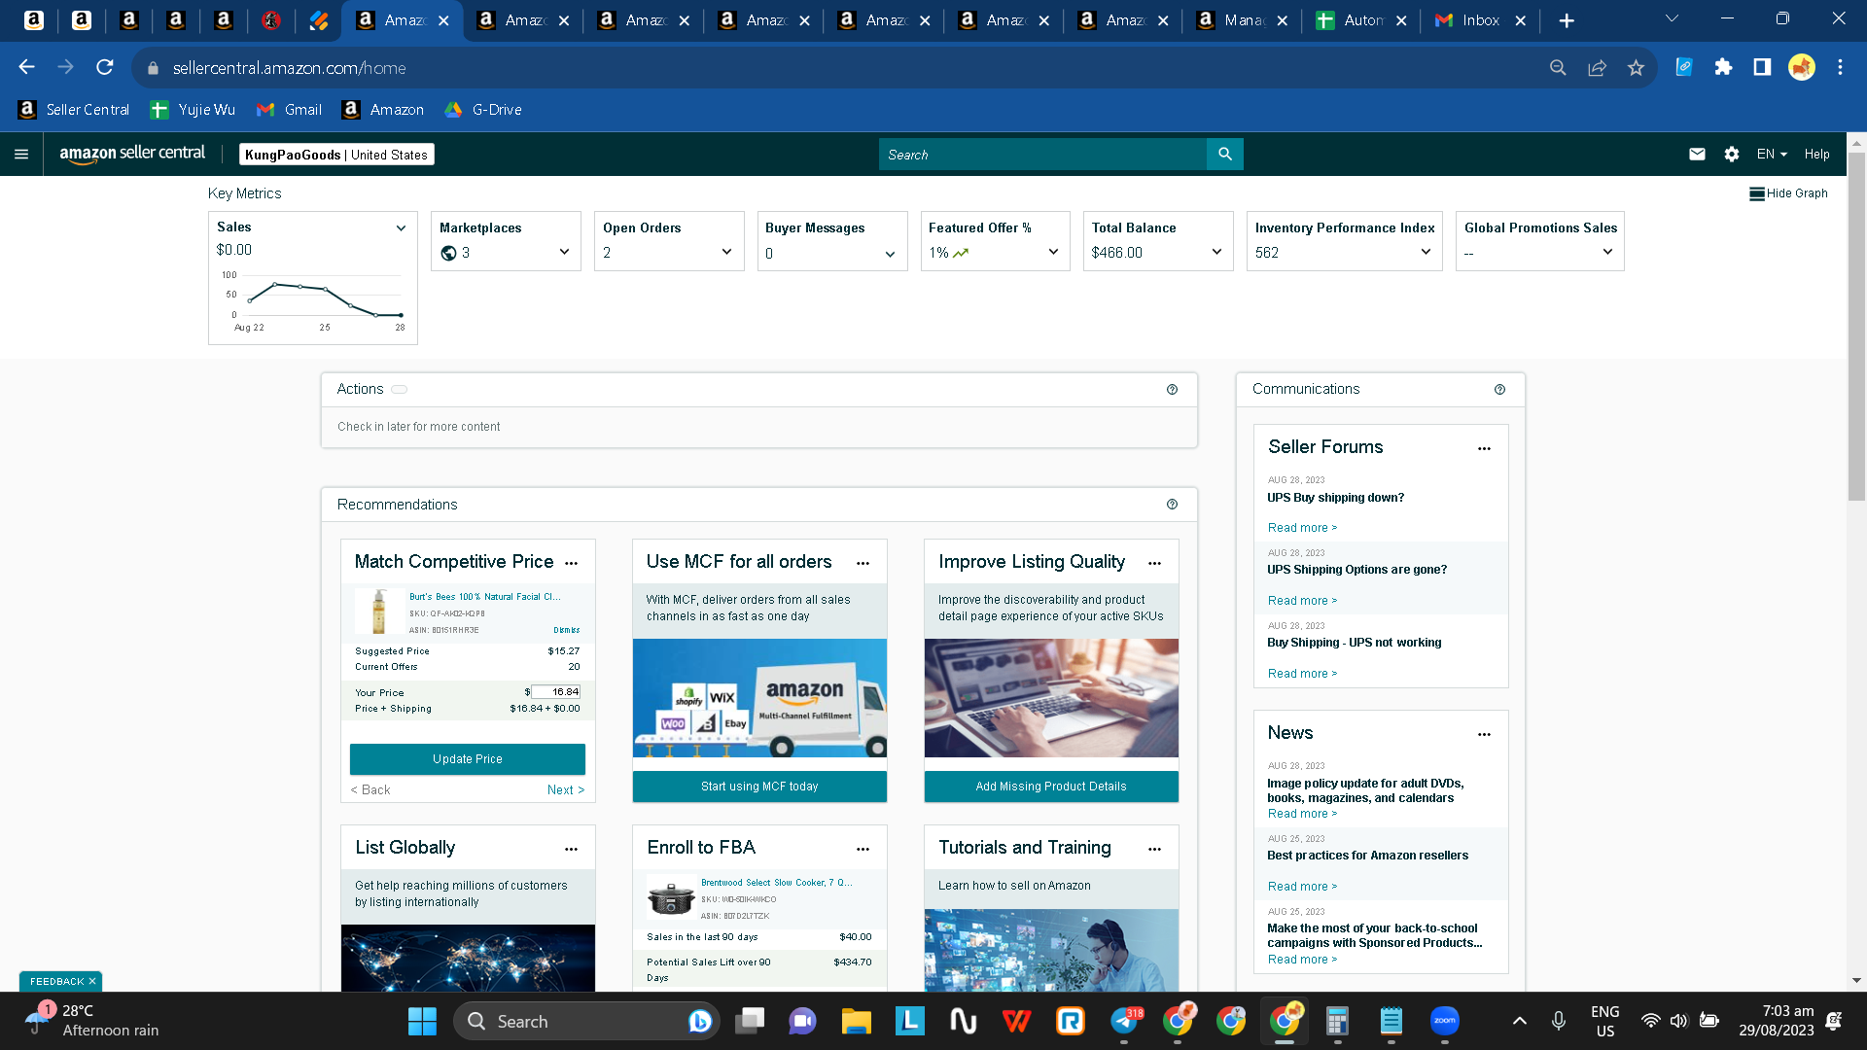Hide the key metrics graph
Image resolution: width=1867 pixels, height=1050 pixels.
click(x=1788, y=193)
